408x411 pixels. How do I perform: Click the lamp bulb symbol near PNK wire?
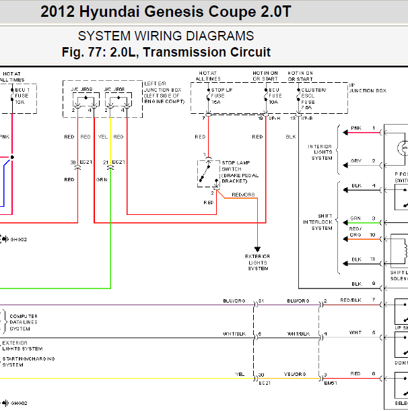click(x=403, y=149)
